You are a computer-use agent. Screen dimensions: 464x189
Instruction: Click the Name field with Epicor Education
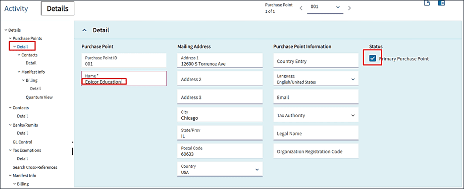coord(124,78)
